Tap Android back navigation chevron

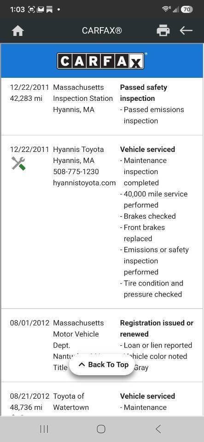tap(158, 429)
